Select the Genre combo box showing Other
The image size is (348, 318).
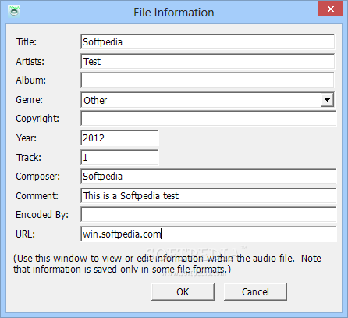pos(208,100)
